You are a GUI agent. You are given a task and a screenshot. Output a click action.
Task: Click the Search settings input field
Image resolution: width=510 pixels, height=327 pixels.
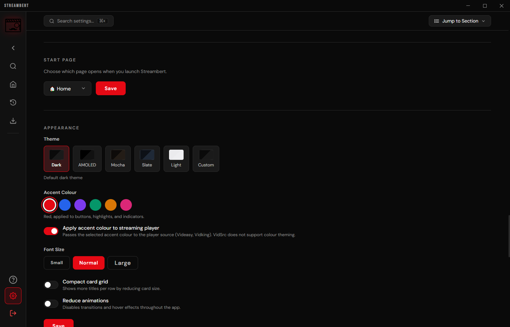click(x=79, y=21)
